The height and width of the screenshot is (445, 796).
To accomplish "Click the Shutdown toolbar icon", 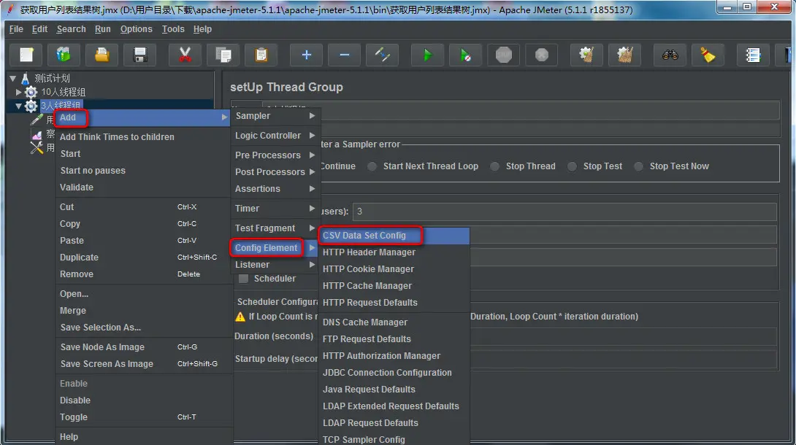I will click(x=542, y=55).
